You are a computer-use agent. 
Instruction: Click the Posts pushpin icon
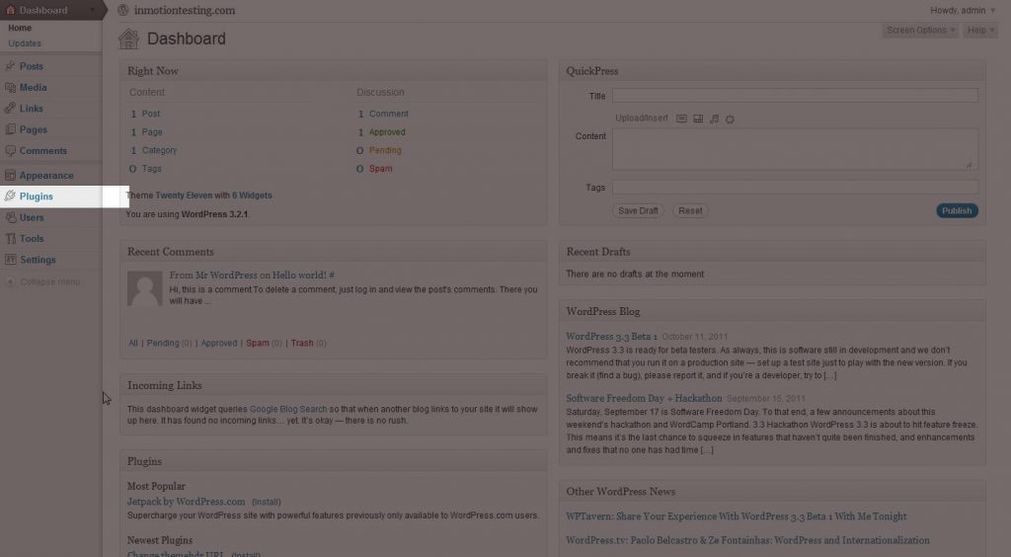click(x=10, y=66)
